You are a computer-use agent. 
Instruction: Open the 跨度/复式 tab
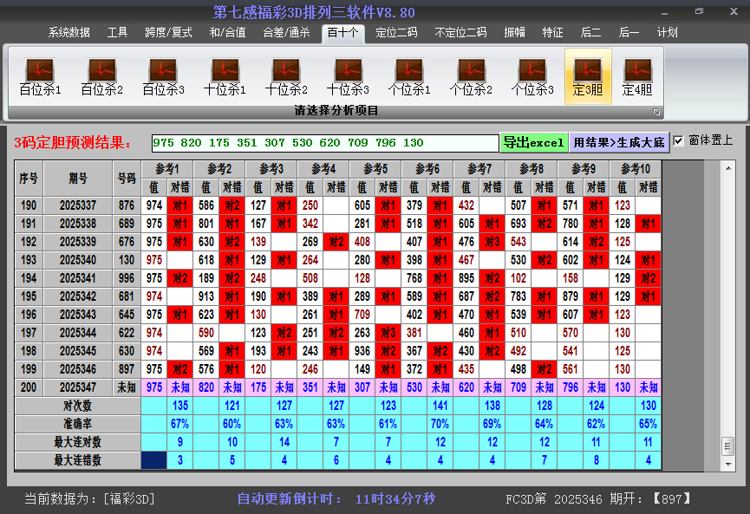(168, 32)
